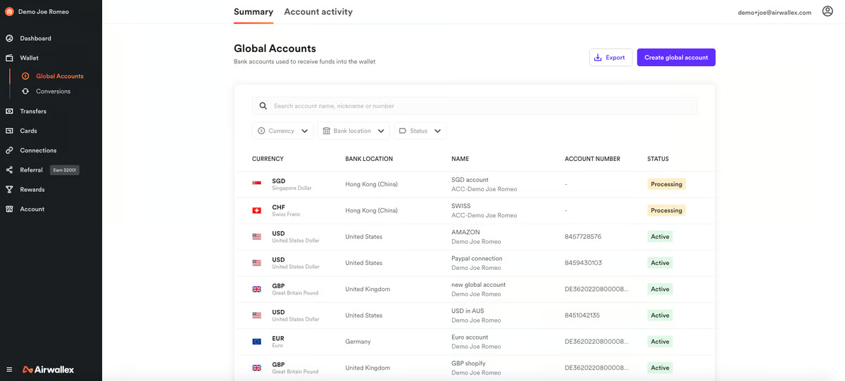Click the Paypal connection account name
Screen dimensions: 845x381
[x=477, y=259]
